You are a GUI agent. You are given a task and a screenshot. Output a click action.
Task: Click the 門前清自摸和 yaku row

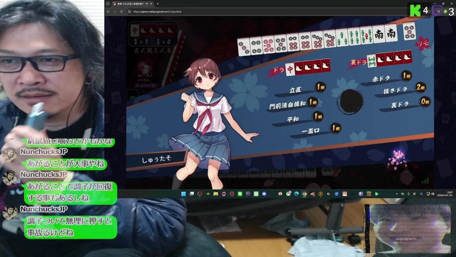294,104
